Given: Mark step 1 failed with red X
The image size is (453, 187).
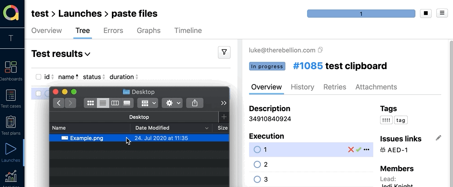Looking at the screenshot, I should [351, 150].
